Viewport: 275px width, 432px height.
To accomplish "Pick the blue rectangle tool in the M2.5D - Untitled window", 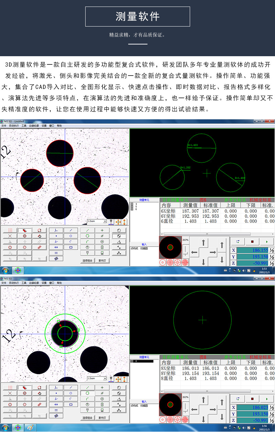I will [71, 247].
